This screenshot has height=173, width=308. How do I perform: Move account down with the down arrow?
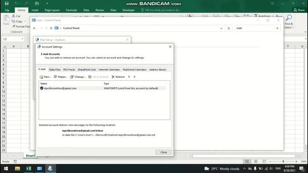point(135,77)
